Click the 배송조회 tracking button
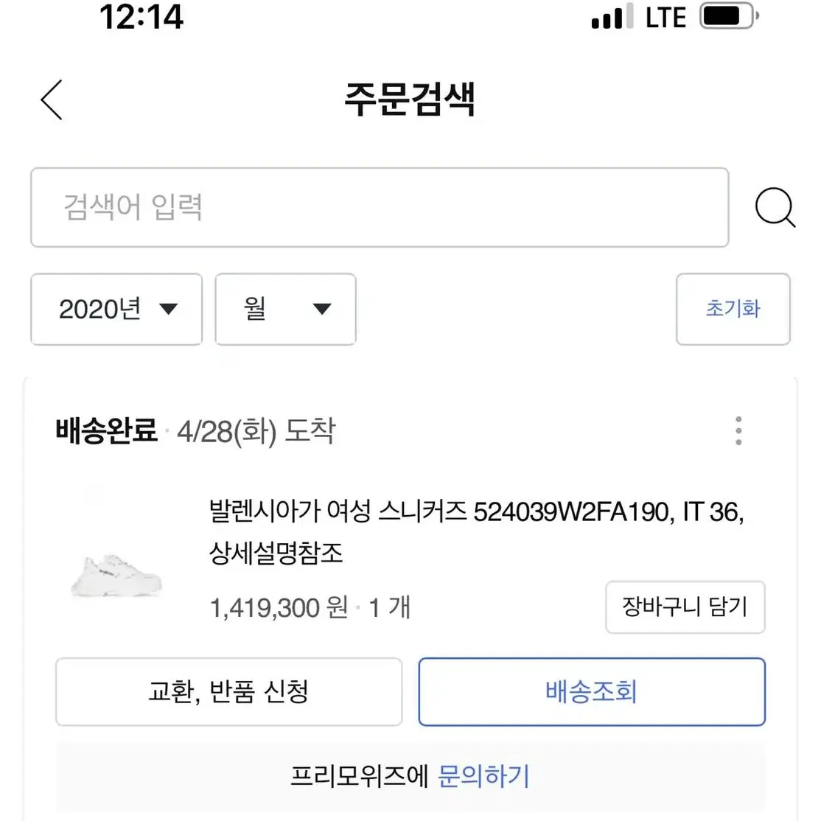Viewport: 821px width, 821px height. coord(592,692)
